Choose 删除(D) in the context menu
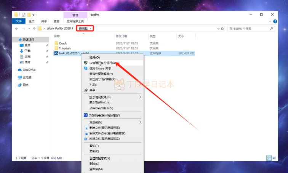Viewport: 288px width, 173px height. coord(112,164)
